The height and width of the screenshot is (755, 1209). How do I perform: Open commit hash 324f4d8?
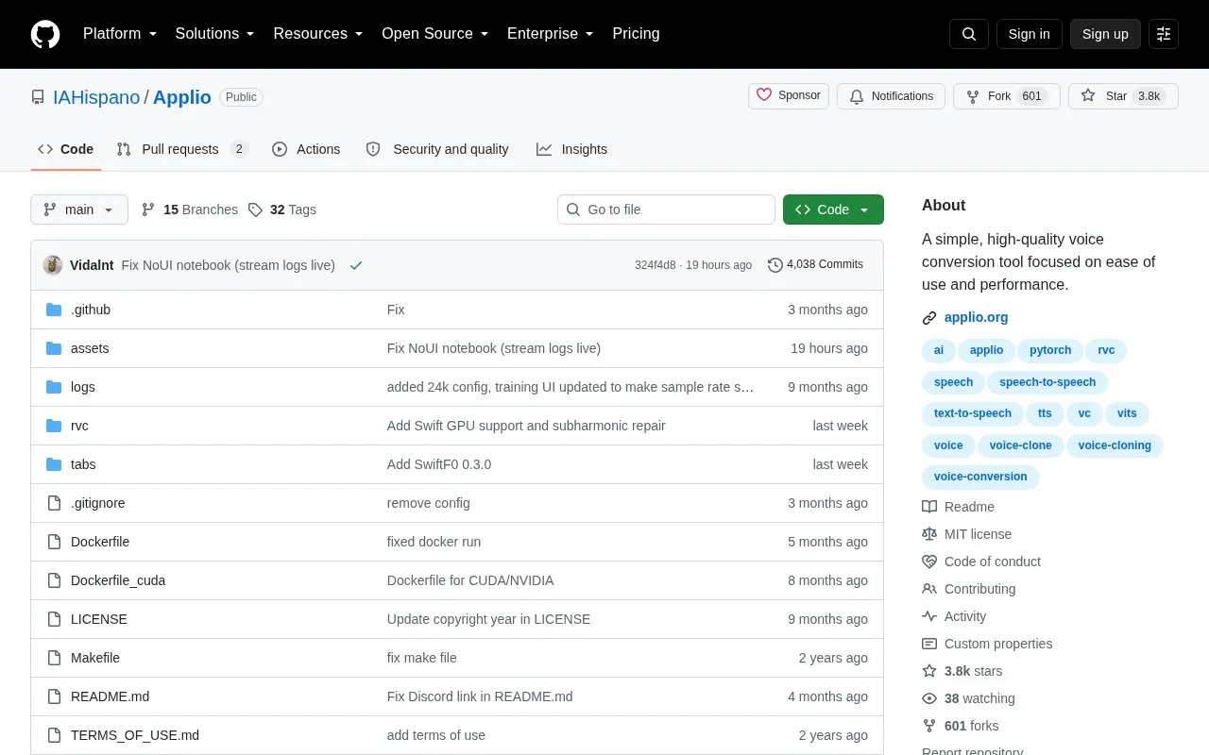tap(656, 265)
